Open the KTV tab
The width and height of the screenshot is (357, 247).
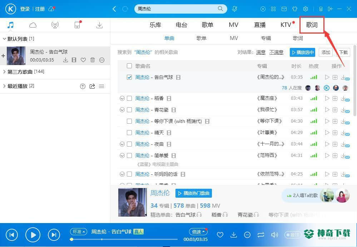click(286, 25)
